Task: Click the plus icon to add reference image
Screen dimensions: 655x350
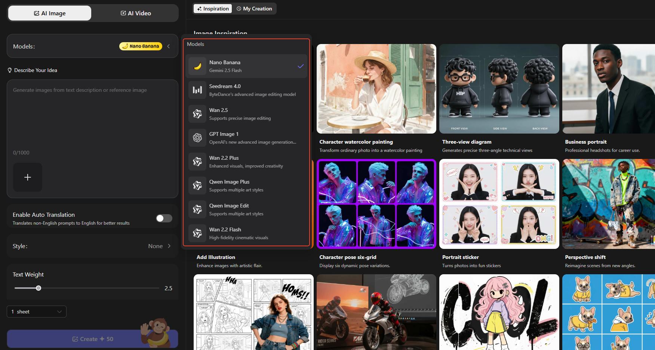Action: pyautogui.click(x=28, y=177)
